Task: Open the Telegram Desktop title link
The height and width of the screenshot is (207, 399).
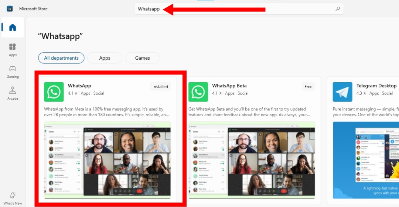Action: [x=376, y=86]
